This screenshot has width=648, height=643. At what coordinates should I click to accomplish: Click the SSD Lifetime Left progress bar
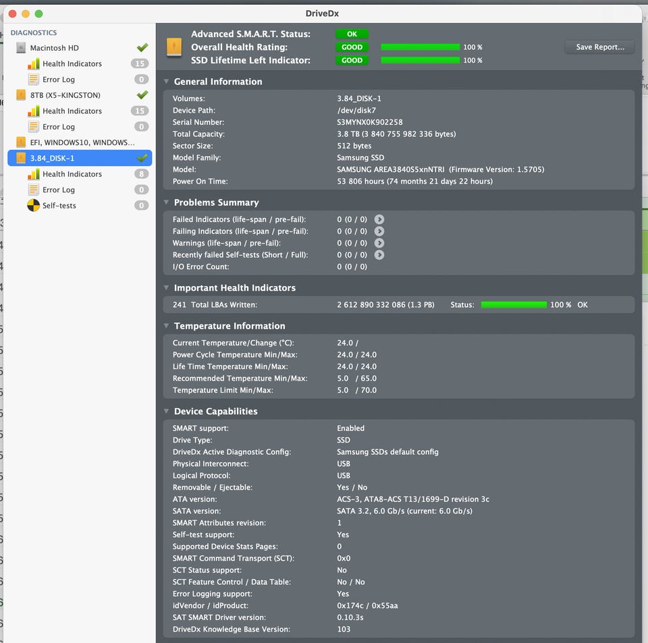tap(420, 60)
